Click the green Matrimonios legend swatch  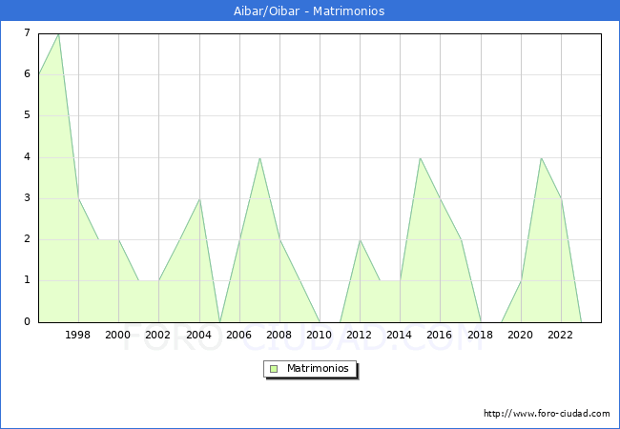(x=274, y=369)
